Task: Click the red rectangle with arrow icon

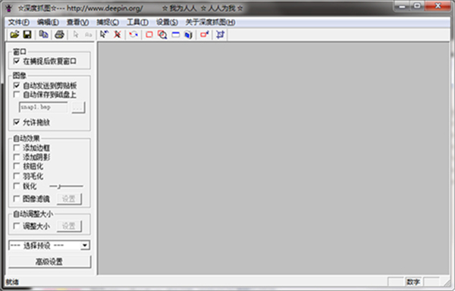Action: coord(204,35)
